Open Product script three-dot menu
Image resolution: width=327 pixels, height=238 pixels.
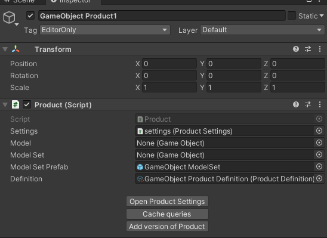[x=320, y=104]
